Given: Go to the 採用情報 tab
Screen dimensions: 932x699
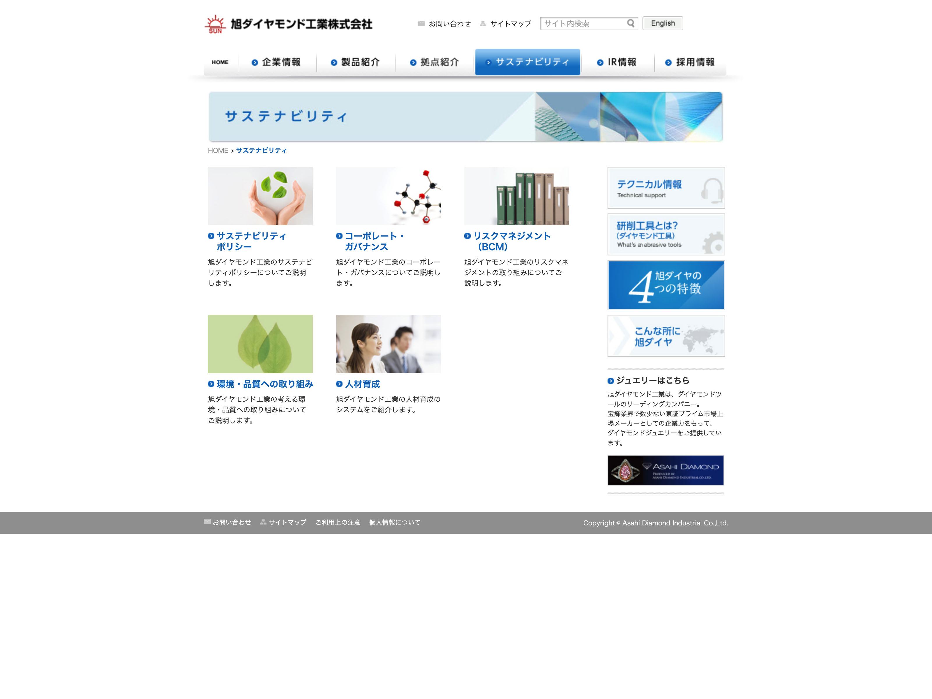Looking at the screenshot, I should (x=690, y=62).
